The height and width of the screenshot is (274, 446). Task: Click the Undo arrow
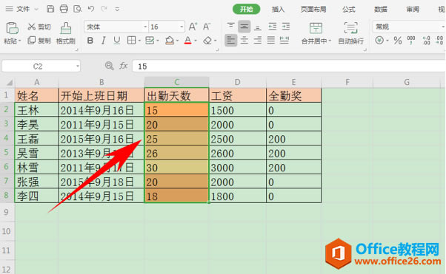90,9
